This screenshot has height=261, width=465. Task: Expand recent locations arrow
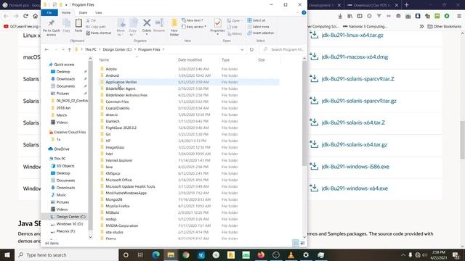coord(63,49)
